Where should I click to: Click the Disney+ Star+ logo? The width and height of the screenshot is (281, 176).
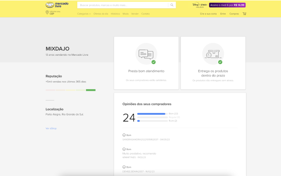click(200, 5)
